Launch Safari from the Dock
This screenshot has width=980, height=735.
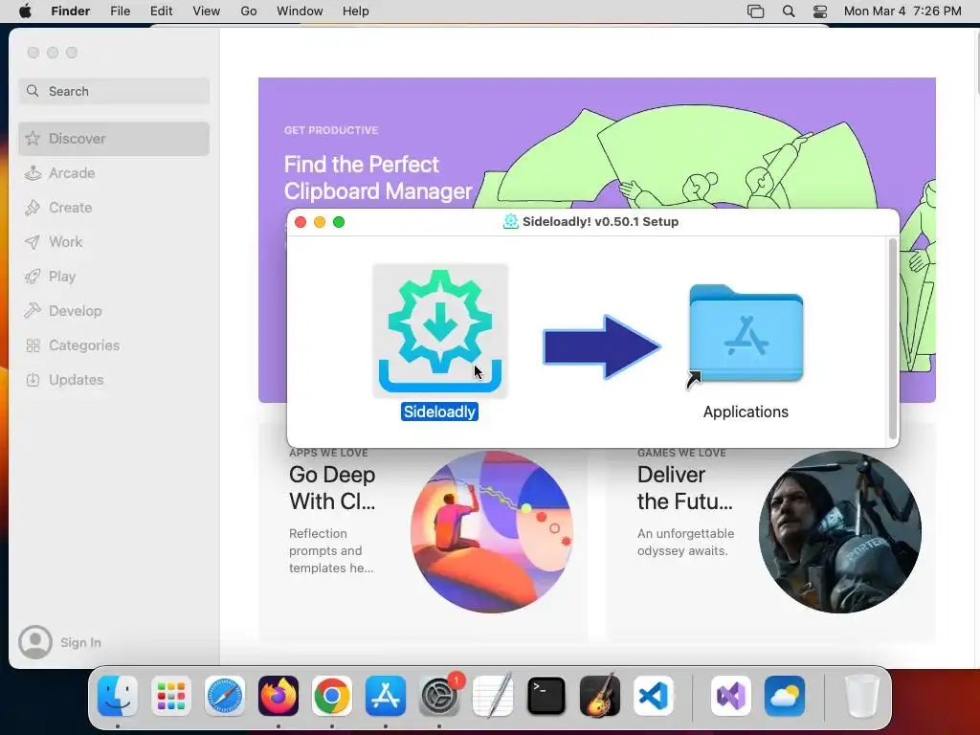(225, 696)
